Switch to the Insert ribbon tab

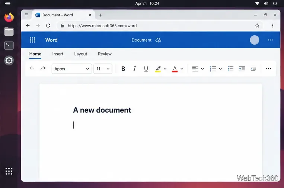click(x=58, y=54)
